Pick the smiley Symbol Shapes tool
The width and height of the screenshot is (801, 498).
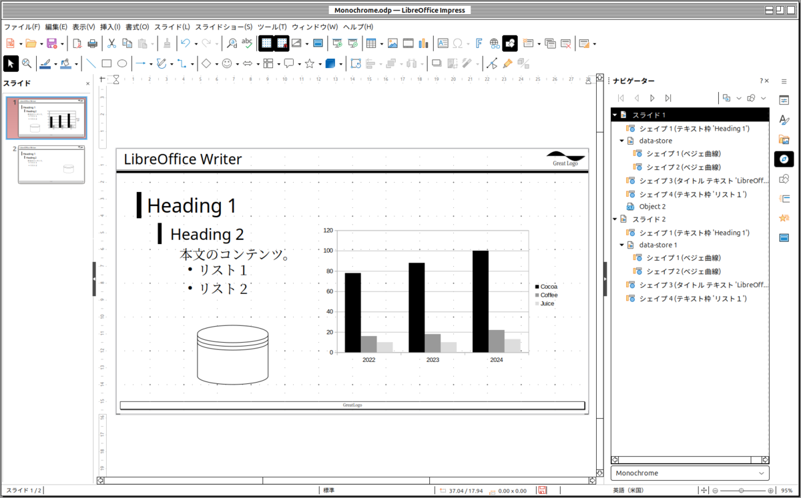pyautogui.click(x=227, y=63)
